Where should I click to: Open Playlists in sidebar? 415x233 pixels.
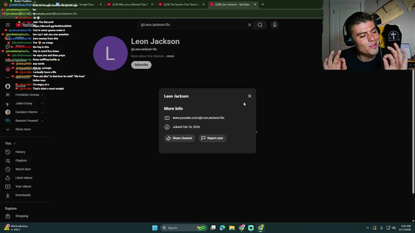(x=25, y=161)
